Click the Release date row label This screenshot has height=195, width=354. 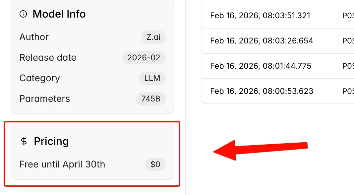48,57
